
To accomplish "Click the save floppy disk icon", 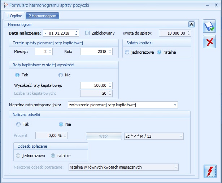I will pos(209,26).
